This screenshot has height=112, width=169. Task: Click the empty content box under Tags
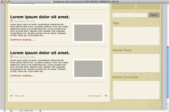[x=136, y=36]
